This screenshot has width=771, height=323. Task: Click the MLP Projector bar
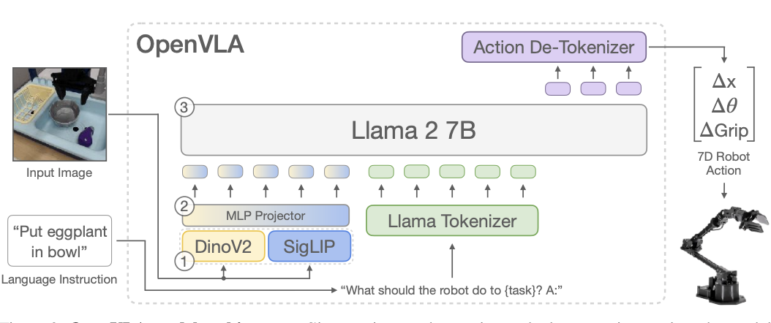(266, 216)
